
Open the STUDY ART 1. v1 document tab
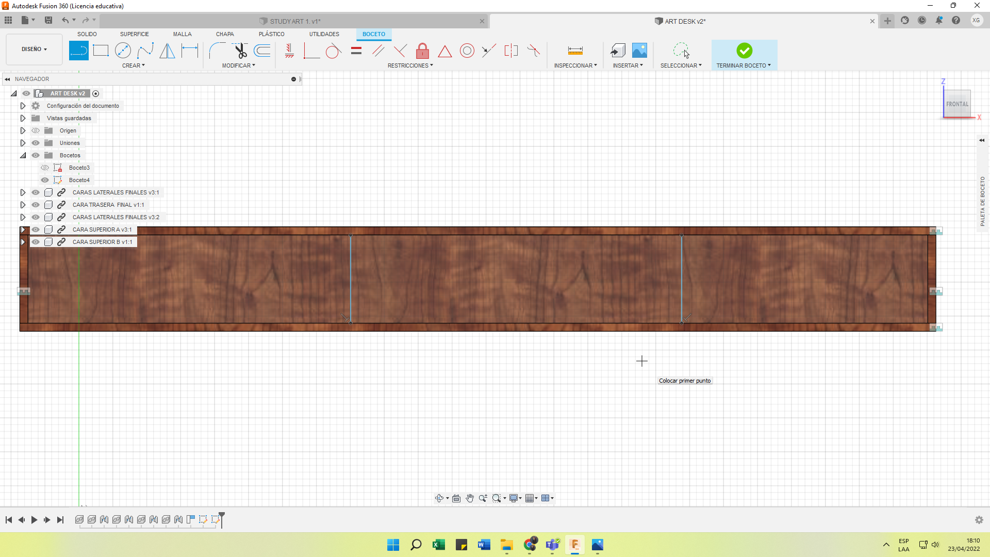[295, 21]
